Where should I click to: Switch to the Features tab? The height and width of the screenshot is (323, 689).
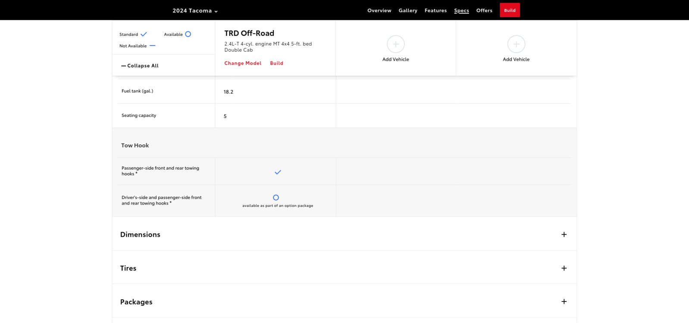tap(435, 10)
